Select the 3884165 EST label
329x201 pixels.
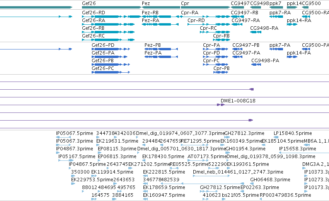click(x=123, y=195)
